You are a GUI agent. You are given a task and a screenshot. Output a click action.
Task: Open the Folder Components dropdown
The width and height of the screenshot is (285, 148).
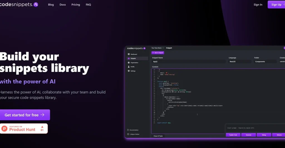[x=265, y=62]
